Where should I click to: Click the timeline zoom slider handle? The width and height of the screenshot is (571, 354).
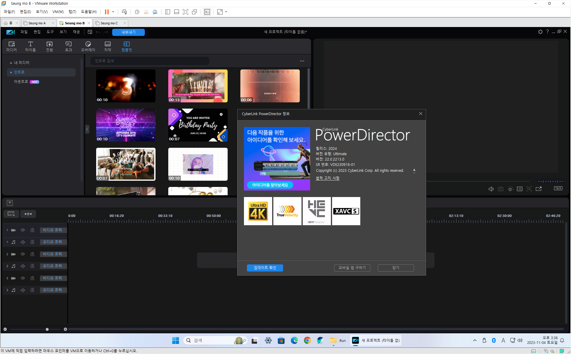47,329
